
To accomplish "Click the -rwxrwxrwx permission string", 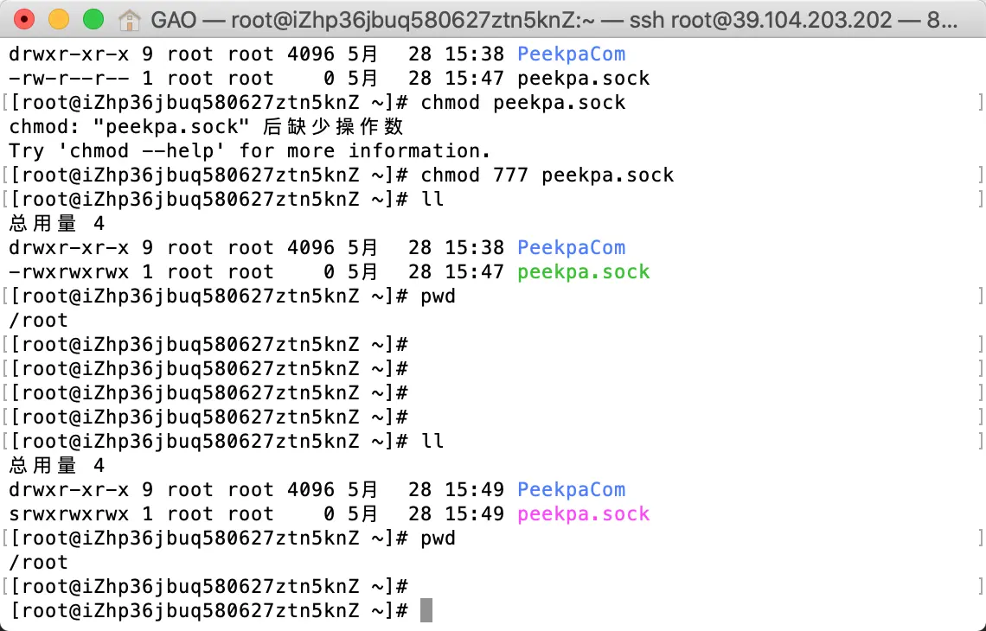I will pos(68,272).
